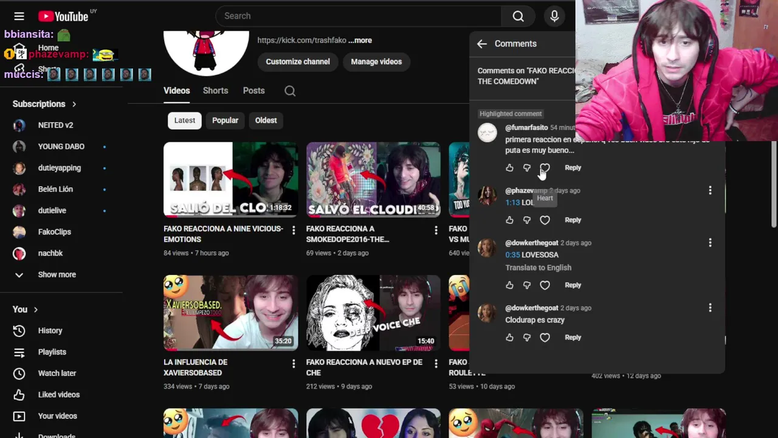Search within channel using magnifier icon
778x438 pixels.
[x=290, y=91]
